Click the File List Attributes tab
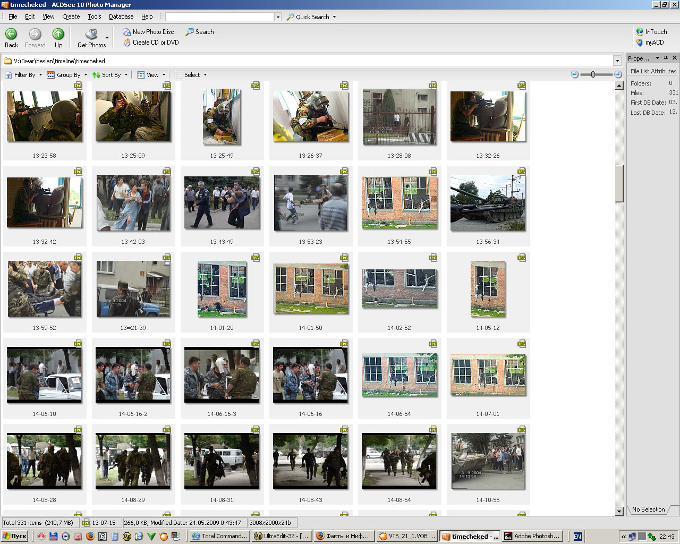 pyautogui.click(x=653, y=71)
